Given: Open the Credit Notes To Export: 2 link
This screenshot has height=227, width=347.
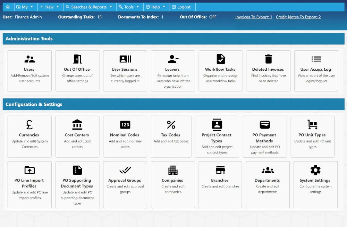Looking at the screenshot, I should click(x=298, y=17).
